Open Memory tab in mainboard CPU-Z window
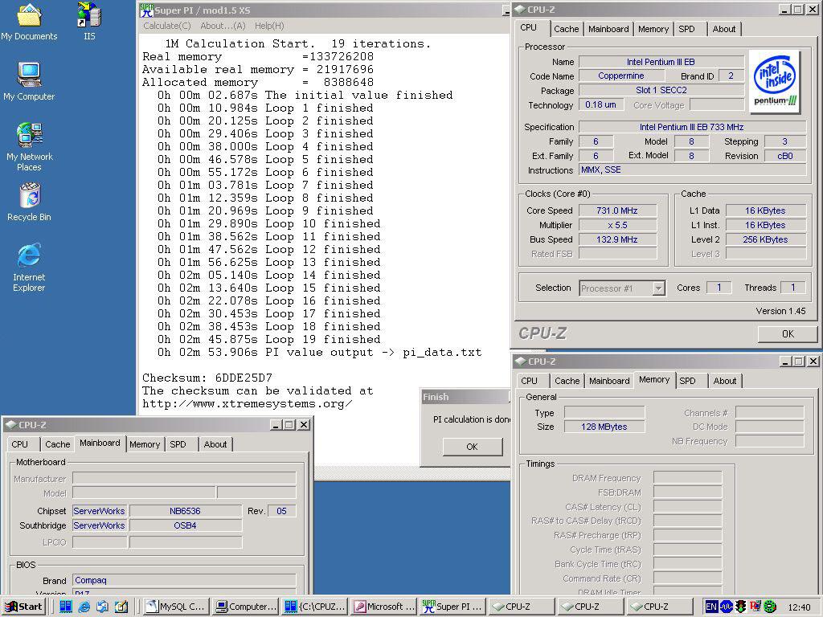Viewport: 823px width, 617px height. click(x=145, y=444)
